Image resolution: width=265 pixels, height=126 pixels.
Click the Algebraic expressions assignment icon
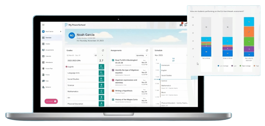coord(113,80)
